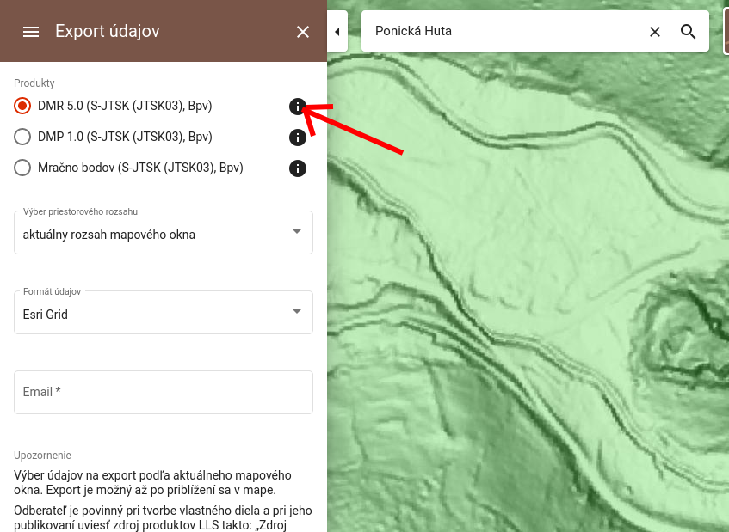Open Výber priestorového rozsahu dropdown

(x=164, y=233)
